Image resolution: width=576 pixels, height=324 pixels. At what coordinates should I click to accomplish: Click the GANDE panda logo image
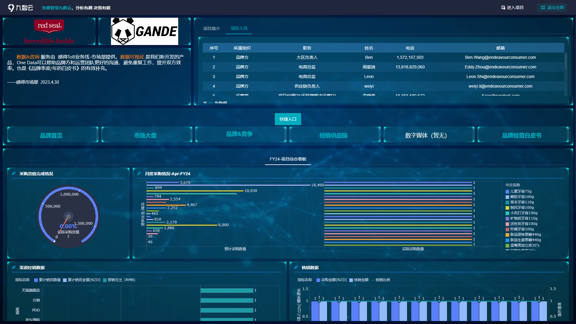pos(144,31)
